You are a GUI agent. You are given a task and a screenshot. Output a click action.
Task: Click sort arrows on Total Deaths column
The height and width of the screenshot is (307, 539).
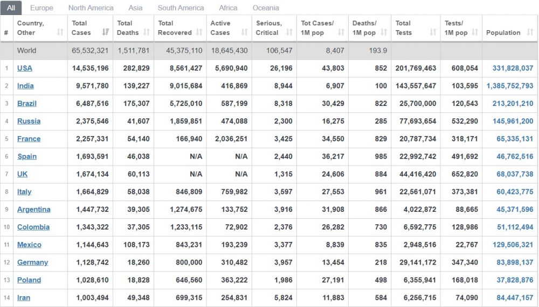tap(146, 32)
